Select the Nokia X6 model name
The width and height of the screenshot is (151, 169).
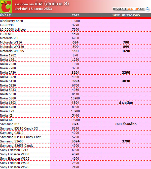(6, 120)
